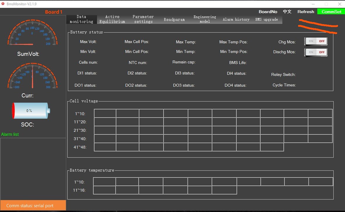345x212 pixels.
Task: Go to the Engineering model tab
Action: click(x=205, y=19)
